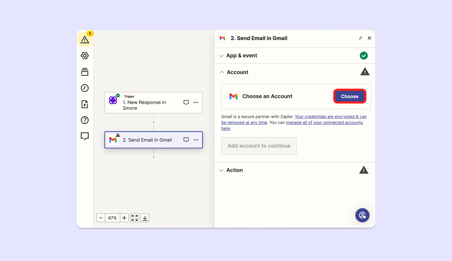Open manage all connected accounts link
452x261 pixels.
coord(292,125)
